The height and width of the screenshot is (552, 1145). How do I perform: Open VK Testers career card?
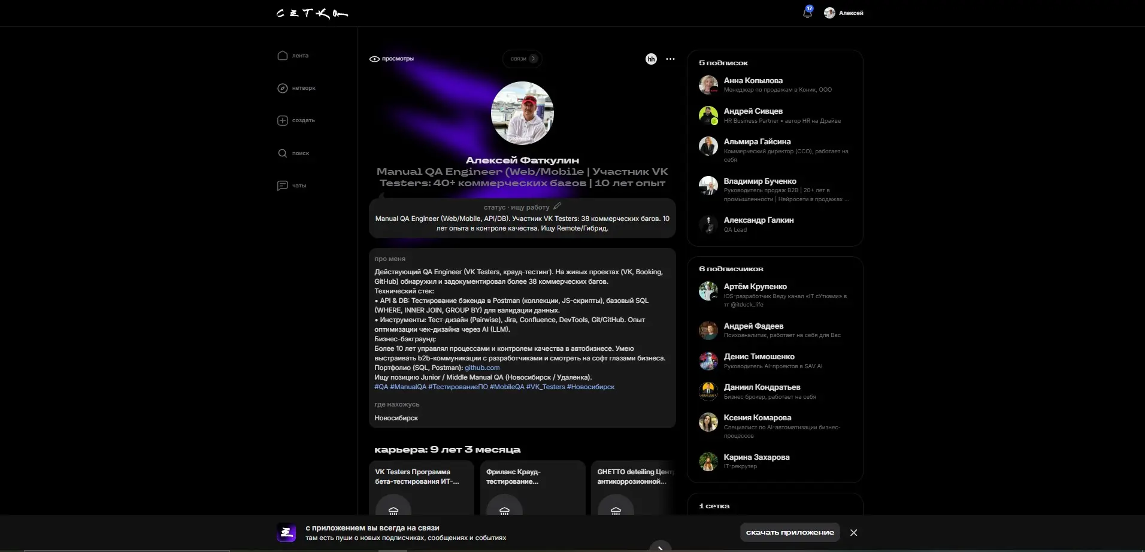[422, 487]
